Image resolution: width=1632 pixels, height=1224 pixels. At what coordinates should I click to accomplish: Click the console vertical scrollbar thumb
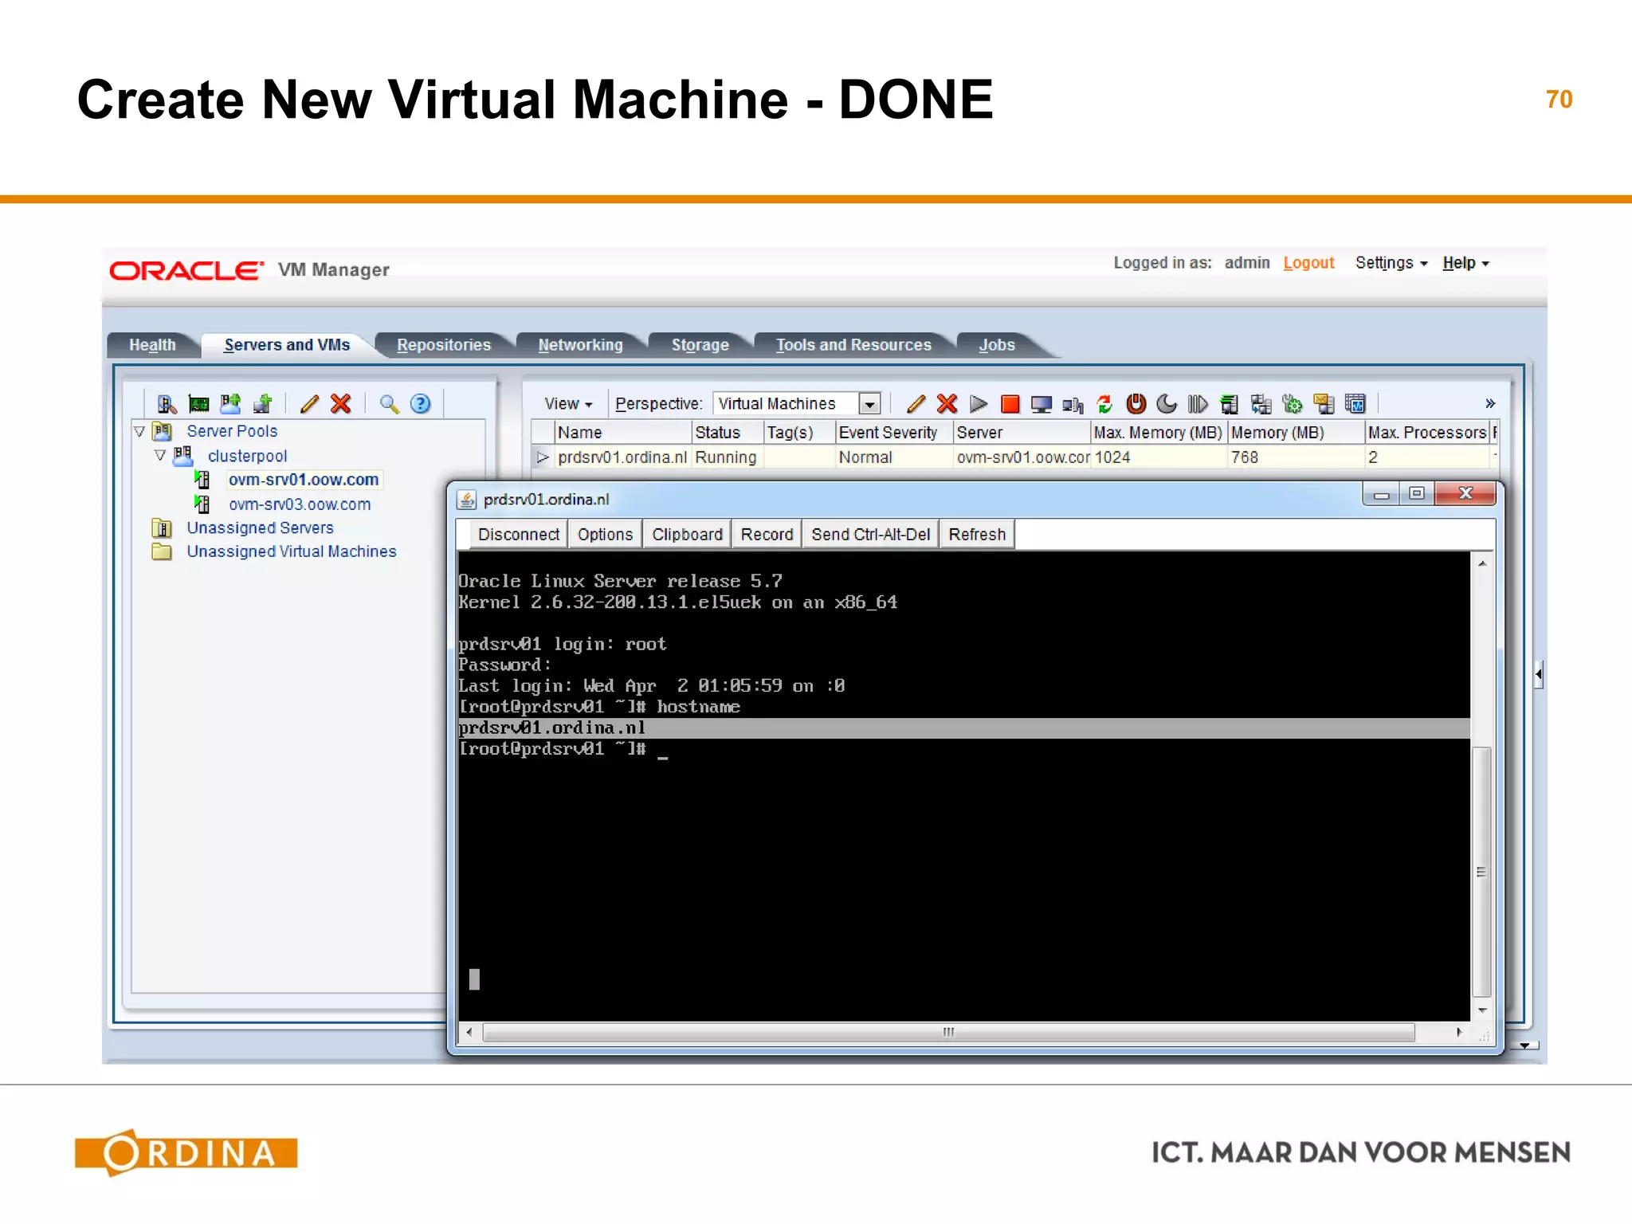(1481, 871)
